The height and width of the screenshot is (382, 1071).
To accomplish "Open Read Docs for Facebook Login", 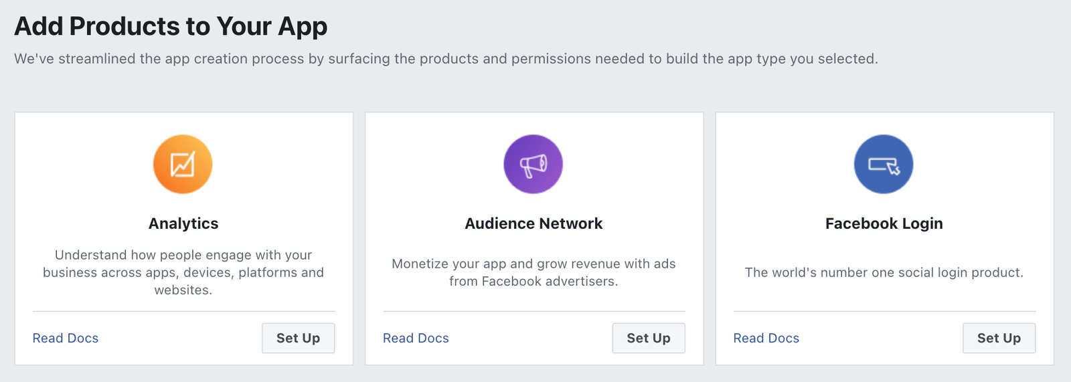I will [766, 338].
